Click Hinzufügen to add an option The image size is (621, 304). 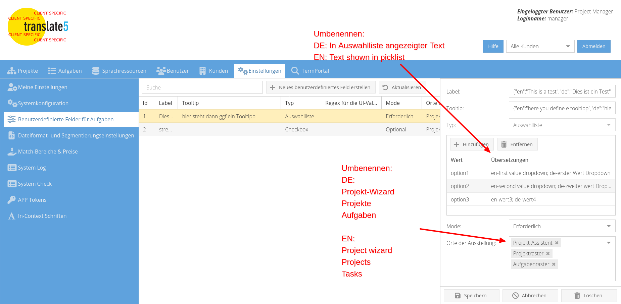pyautogui.click(x=471, y=144)
